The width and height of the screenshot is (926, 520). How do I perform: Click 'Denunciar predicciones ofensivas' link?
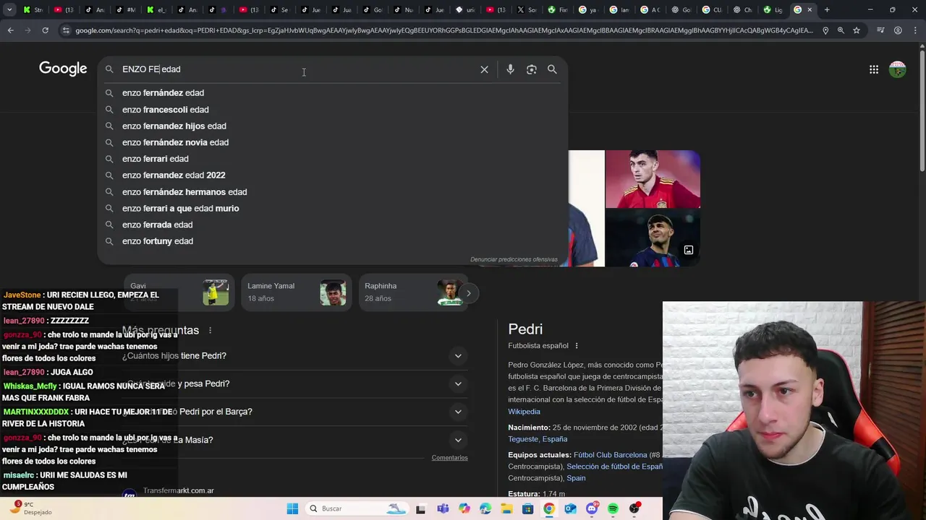514,259
